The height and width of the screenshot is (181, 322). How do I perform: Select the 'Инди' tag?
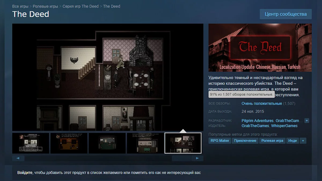(292, 141)
